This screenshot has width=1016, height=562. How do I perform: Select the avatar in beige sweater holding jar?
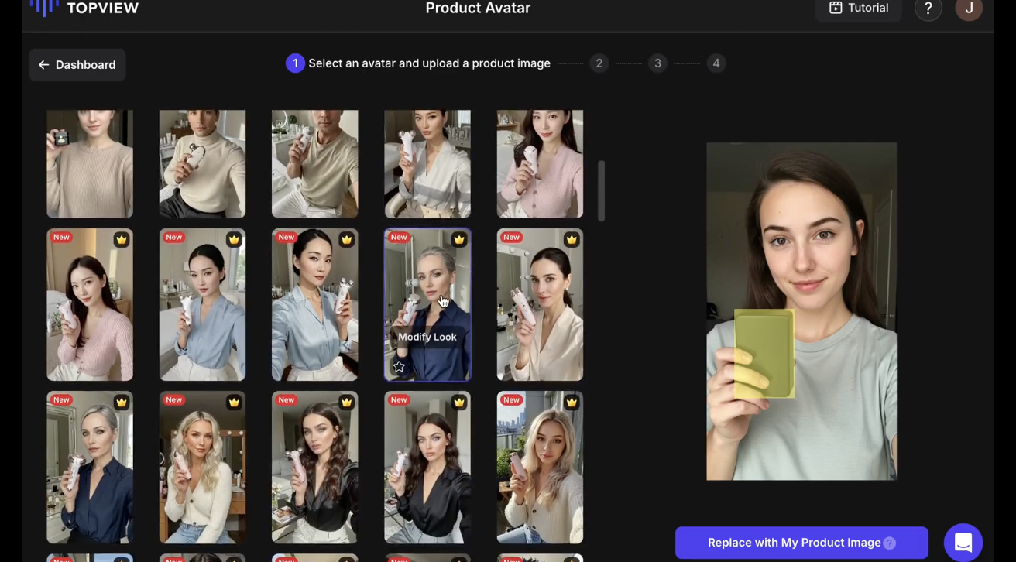(90, 163)
